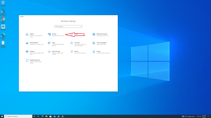Viewport: 211px width, 118px height.
Task: Open Network & Internet settings
Action: (x=101, y=35)
